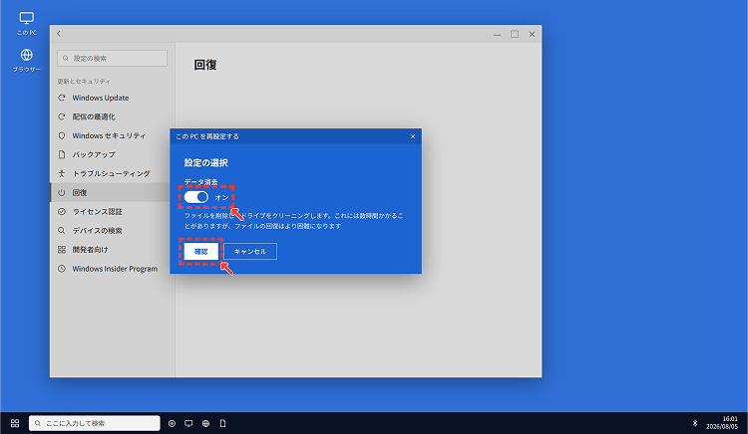Open ライセンス認証 settings
This screenshot has width=748, height=434.
coord(113,212)
